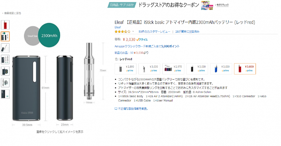Open the last thumbnail in image list
Image resolution: width=281 pixels, height=146 pixels.
pyautogui.click(x=5, y=94)
